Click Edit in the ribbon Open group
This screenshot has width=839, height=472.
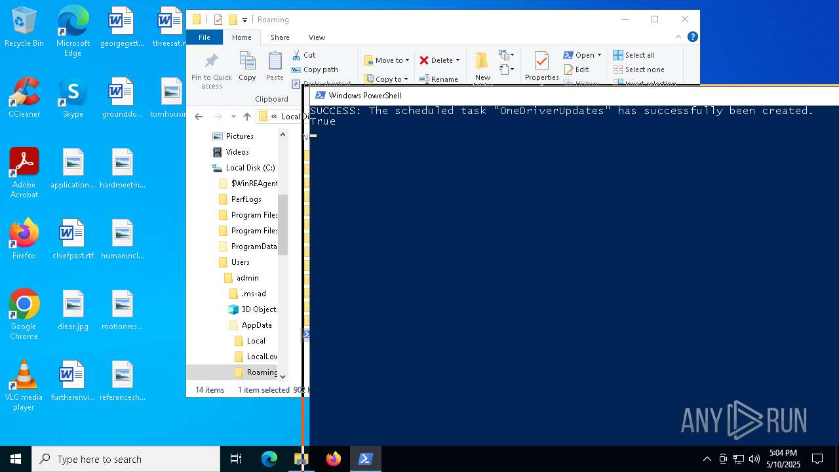tap(576, 69)
